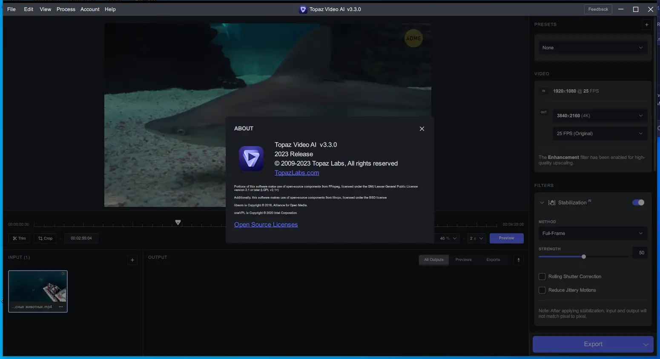This screenshot has width=660, height=359.
Task: Open the input video options three-dot menu
Action: [x=61, y=307]
